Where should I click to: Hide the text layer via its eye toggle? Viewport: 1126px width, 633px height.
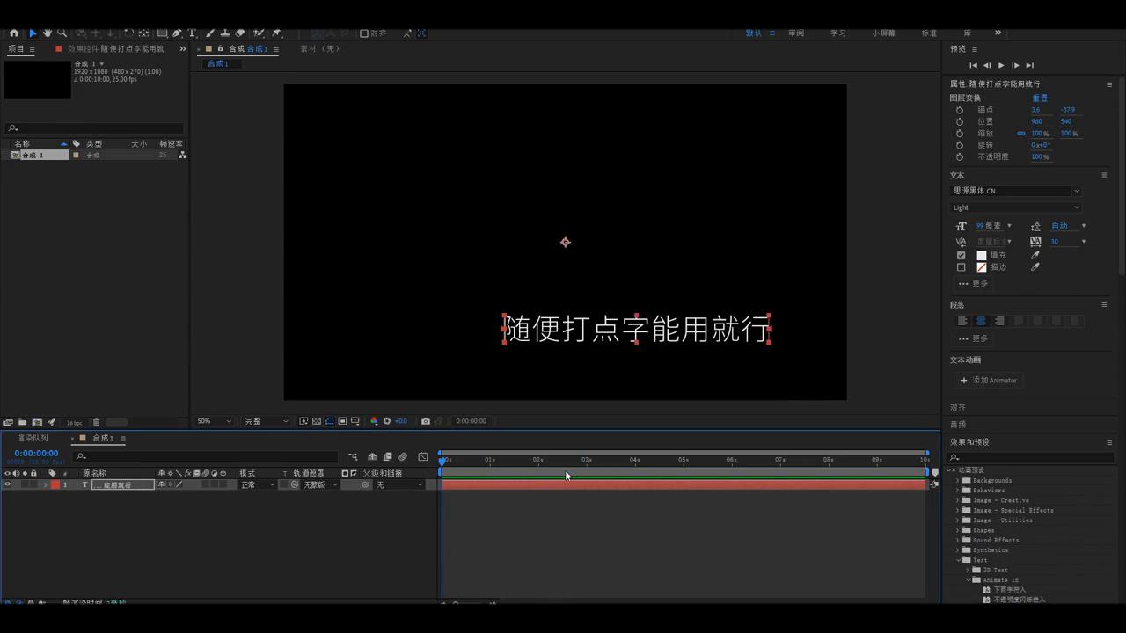(6, 484)
